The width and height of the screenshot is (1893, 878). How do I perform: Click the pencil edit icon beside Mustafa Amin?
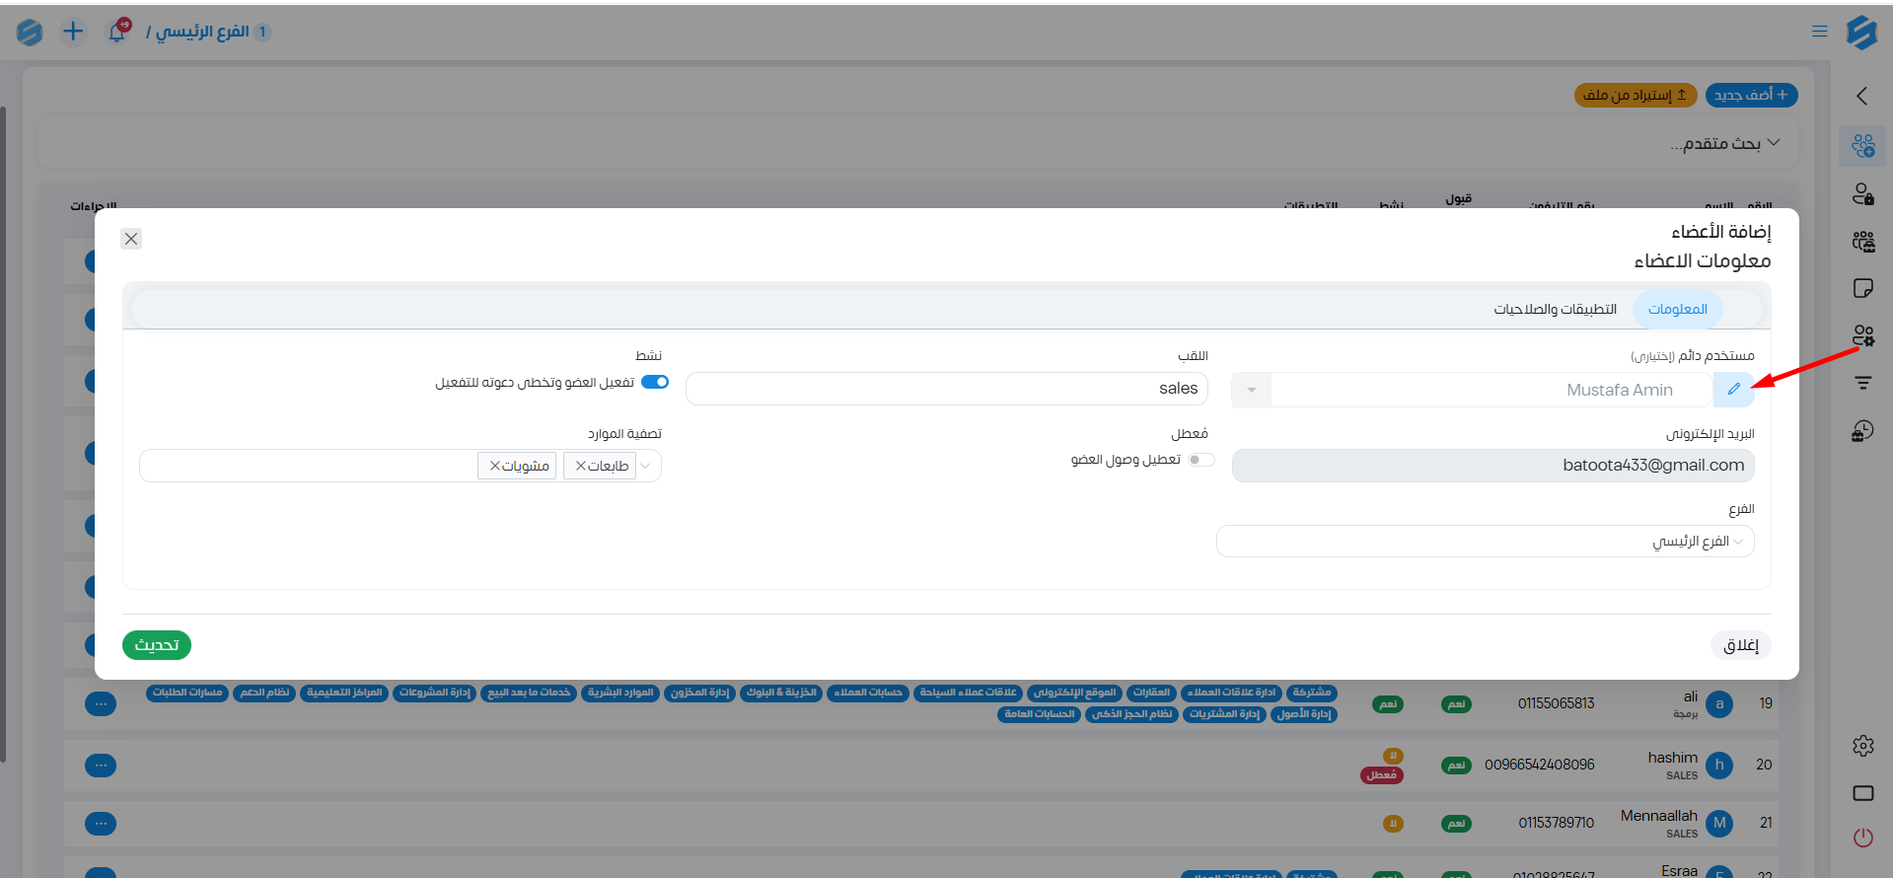[x=1733, y=390]
